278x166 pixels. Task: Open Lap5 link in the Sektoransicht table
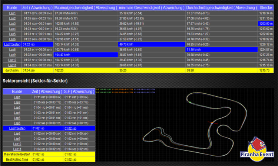coord(17,118)
